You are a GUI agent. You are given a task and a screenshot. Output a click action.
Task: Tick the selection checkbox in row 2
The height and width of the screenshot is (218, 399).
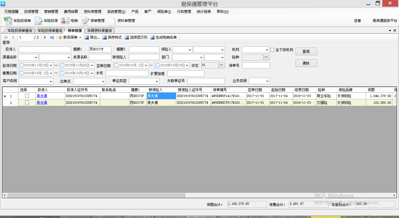click(27, 103)
